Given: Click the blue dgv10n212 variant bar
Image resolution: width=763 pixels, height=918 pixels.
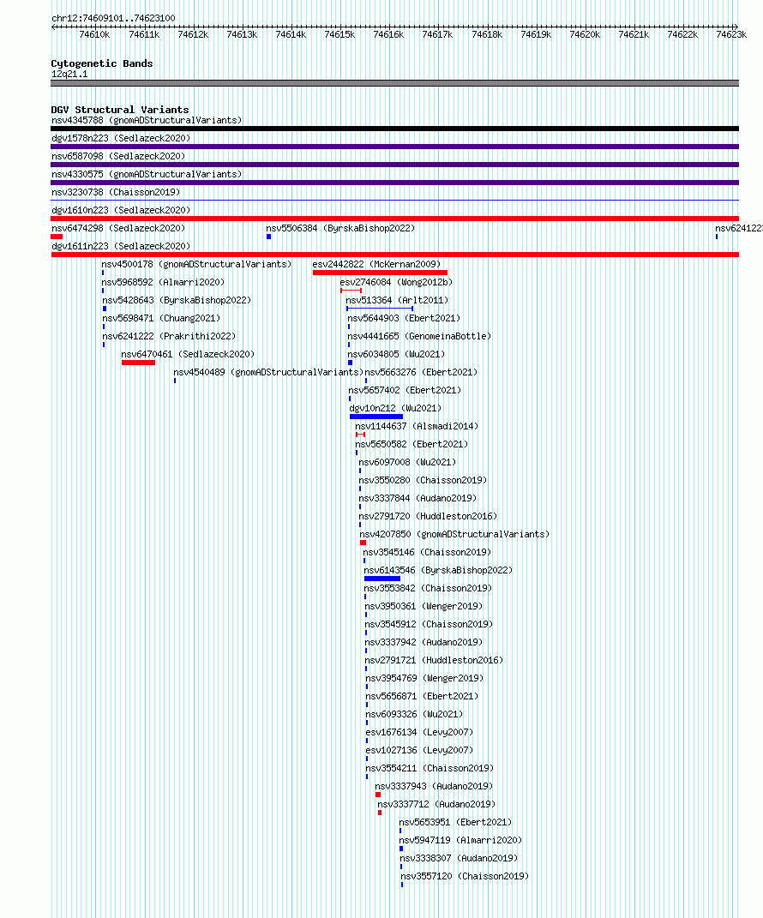Looking at the screenshot, I should (376, 417).
